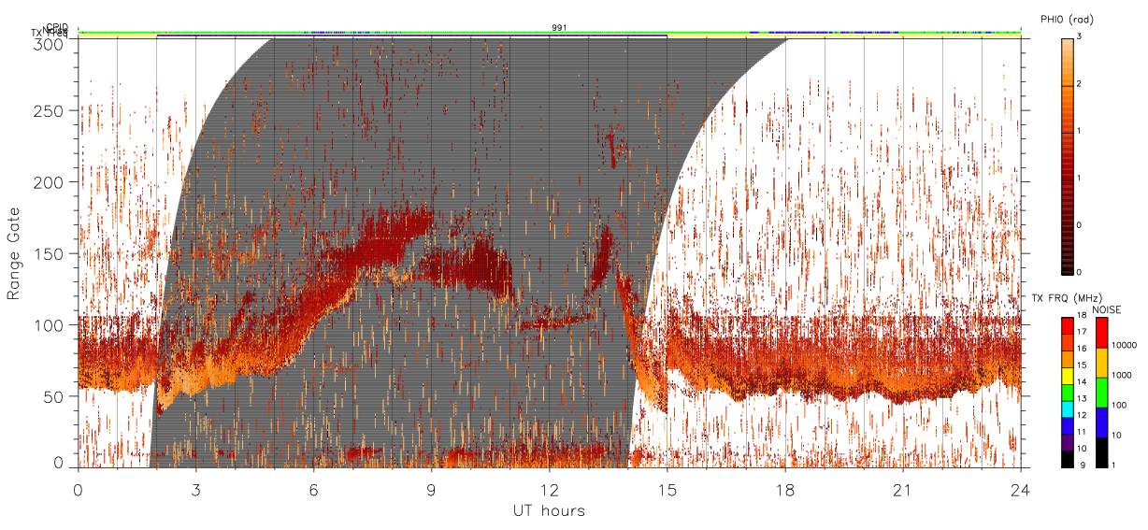This screenshot has width=1148, height=530.
Task: Select the orange NOISE swatch between 1000 and 10000
Action: pyautogui.click(x=1102, y=363)
